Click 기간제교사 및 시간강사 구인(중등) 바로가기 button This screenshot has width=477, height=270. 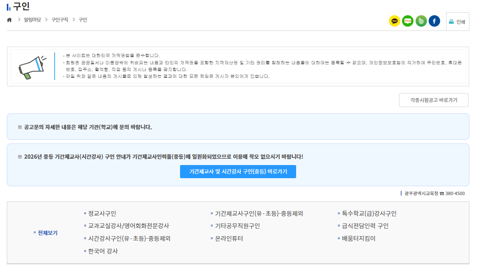pyautogui.click(x=238, y=171)
